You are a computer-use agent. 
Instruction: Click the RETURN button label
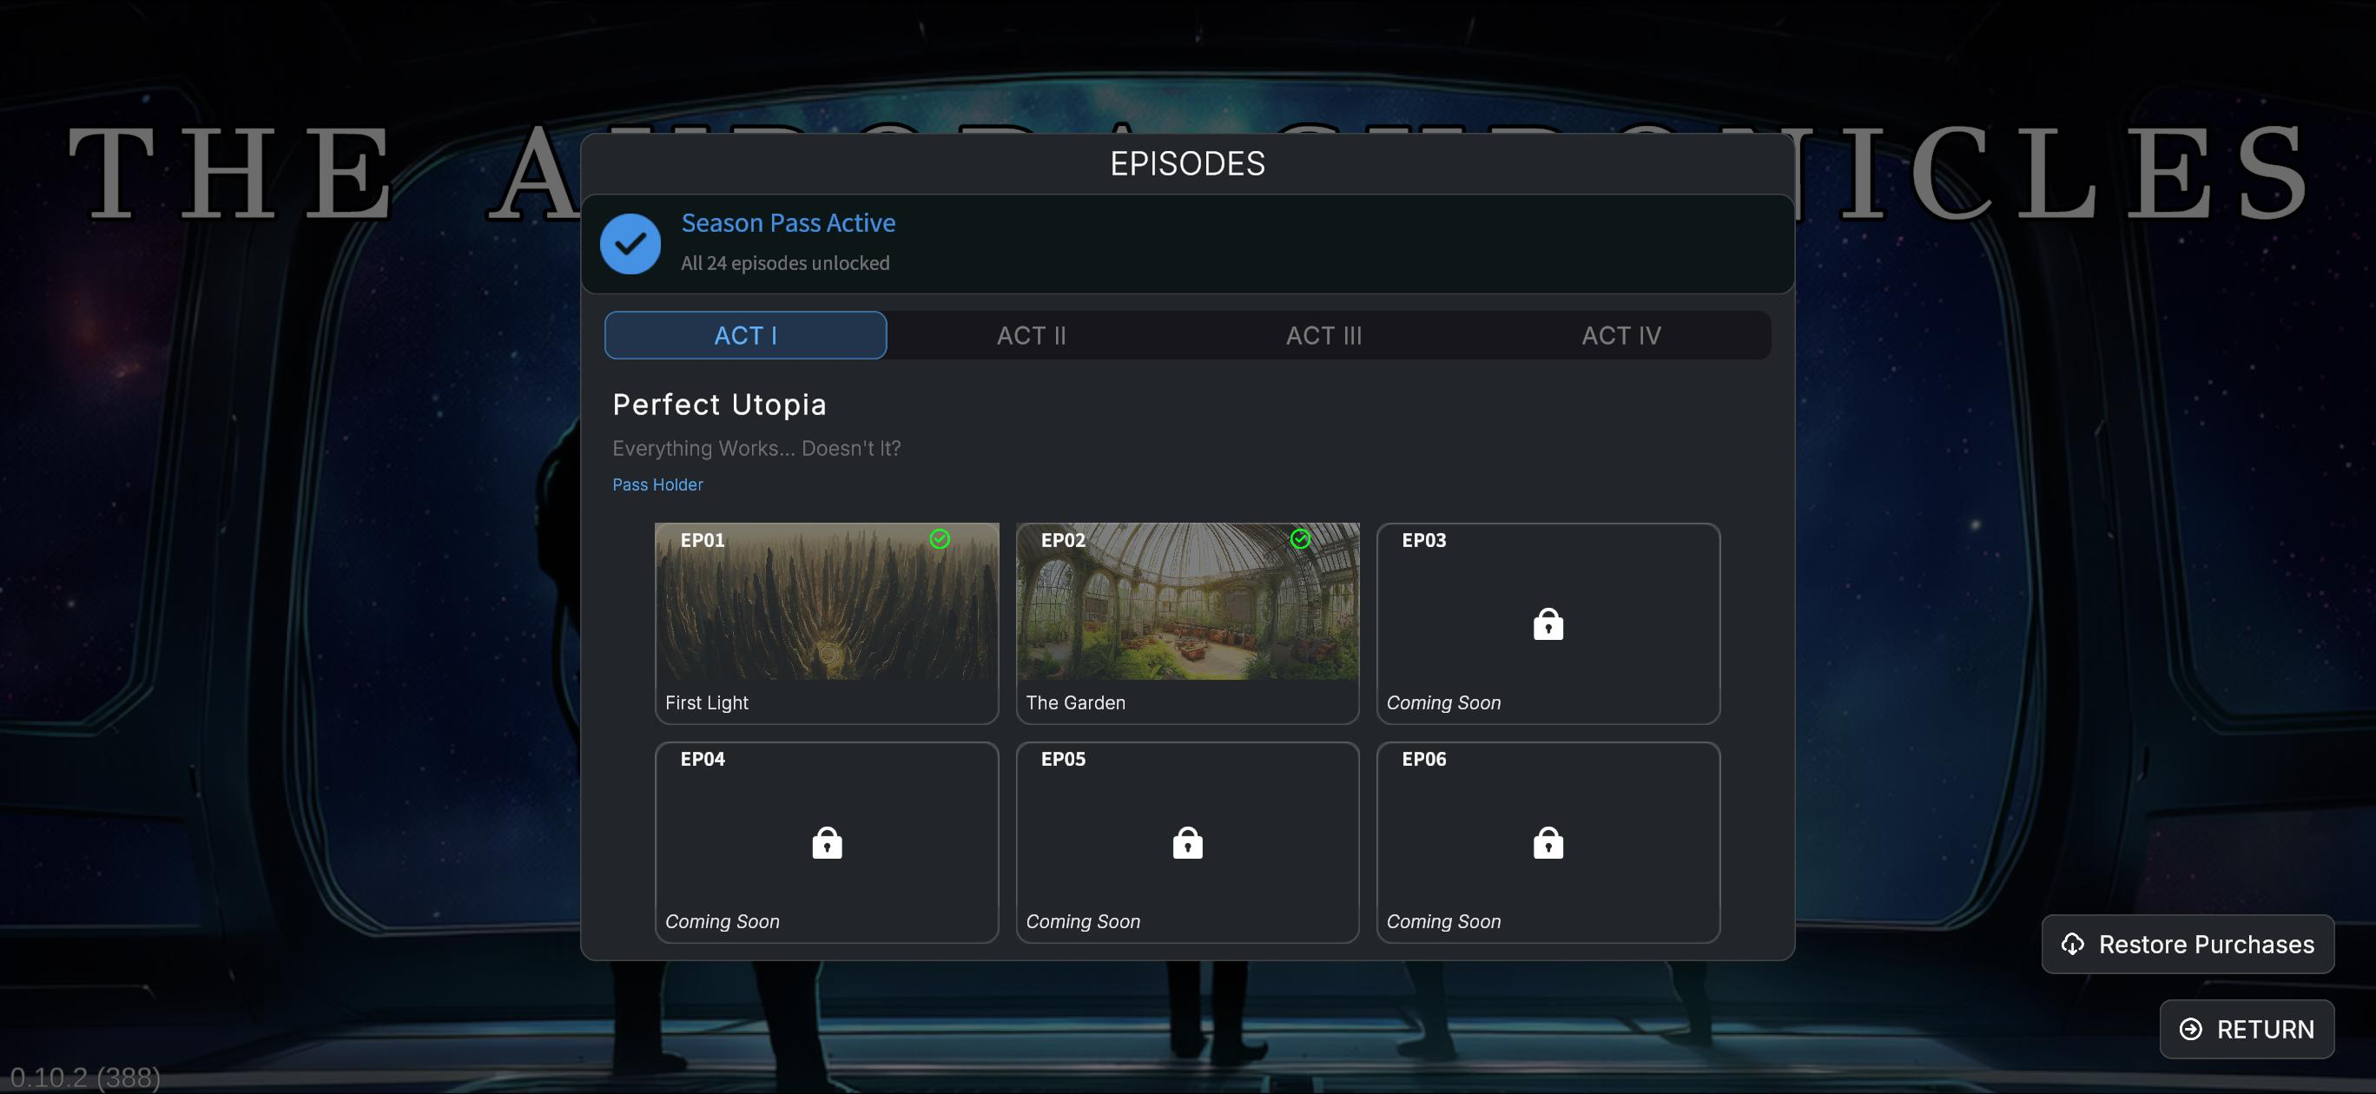coord(2266,1029)
